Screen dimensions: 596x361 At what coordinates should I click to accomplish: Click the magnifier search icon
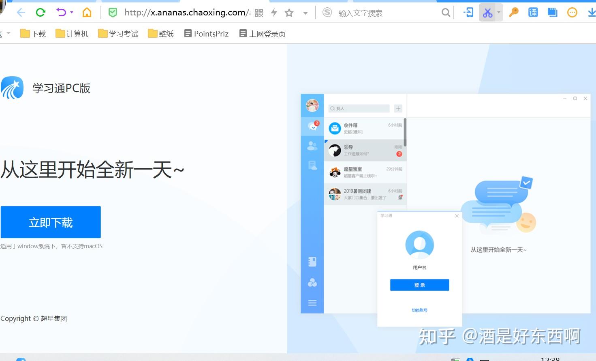446,13
